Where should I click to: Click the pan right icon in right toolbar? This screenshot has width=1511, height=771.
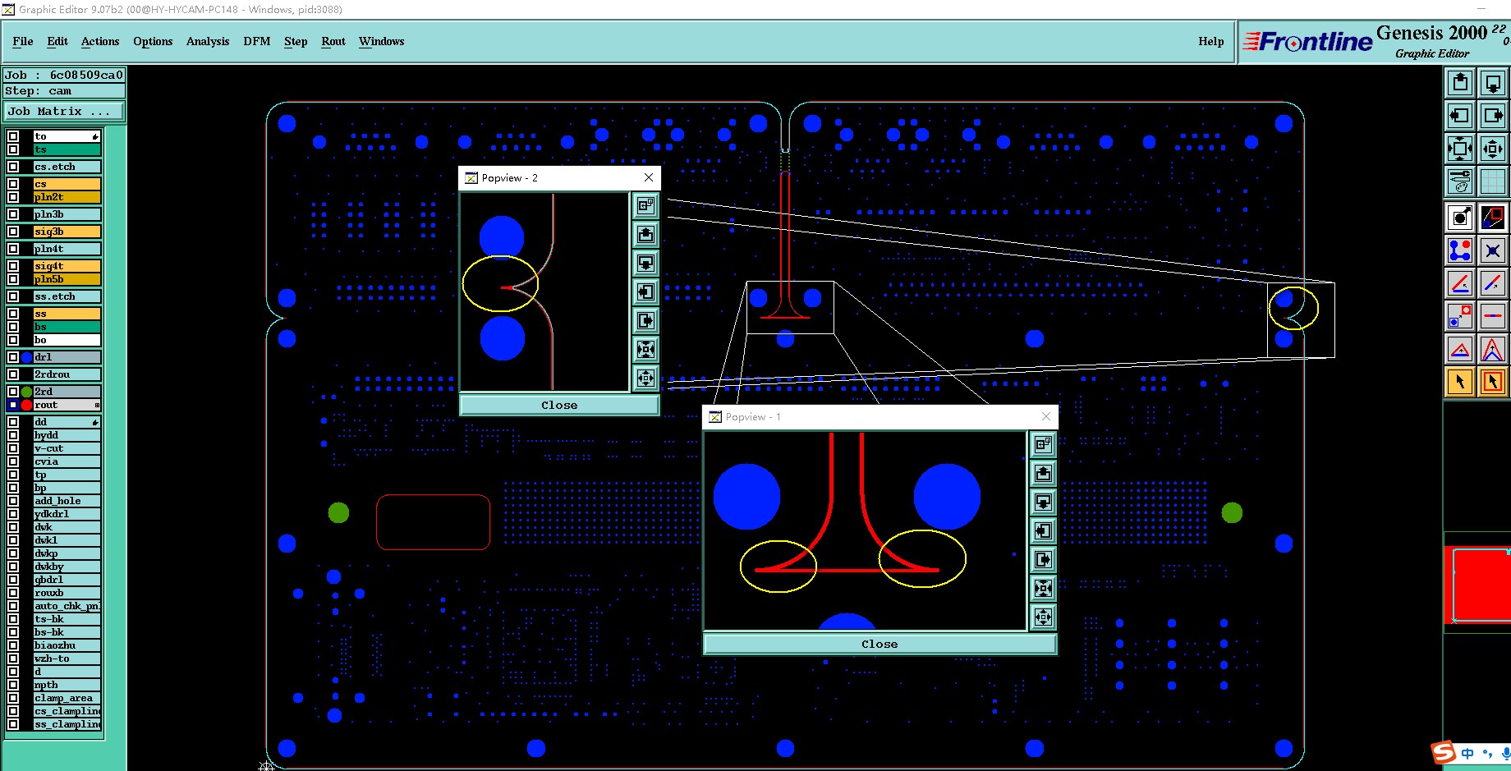[x=1493, y=116]
